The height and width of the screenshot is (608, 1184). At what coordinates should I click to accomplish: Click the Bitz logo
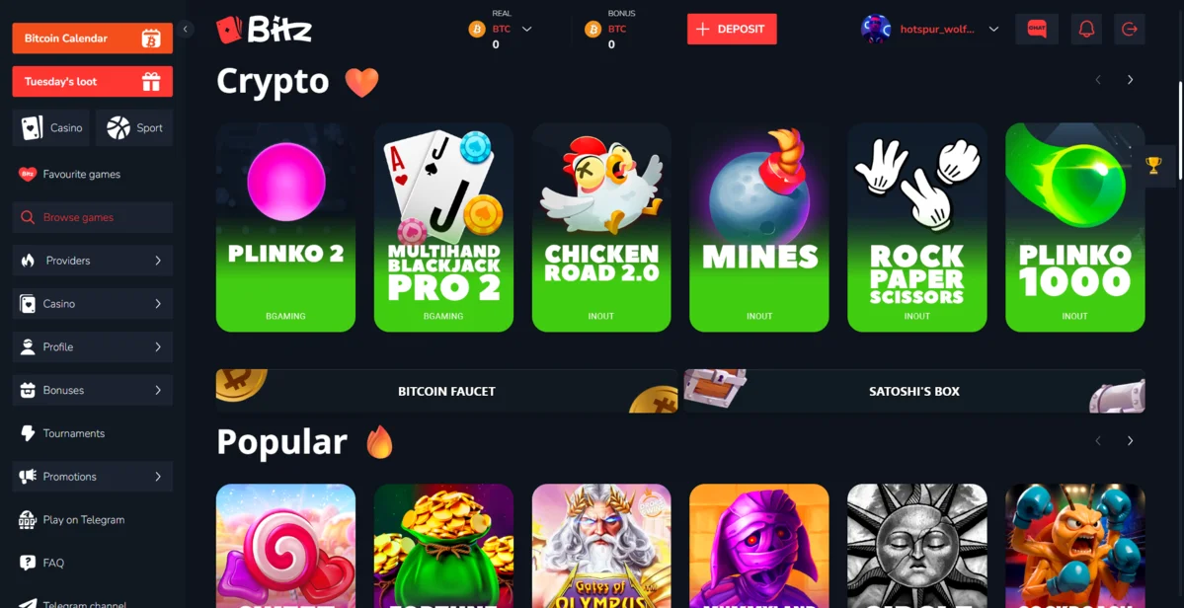tap(265, 30)
